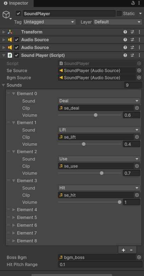
Task: Open the Sound dropdown set to Lift
Action: 99,130
